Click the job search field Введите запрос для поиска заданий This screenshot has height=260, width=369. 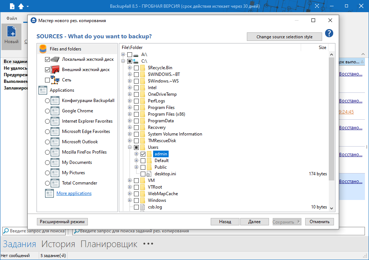tap(218, 231)
